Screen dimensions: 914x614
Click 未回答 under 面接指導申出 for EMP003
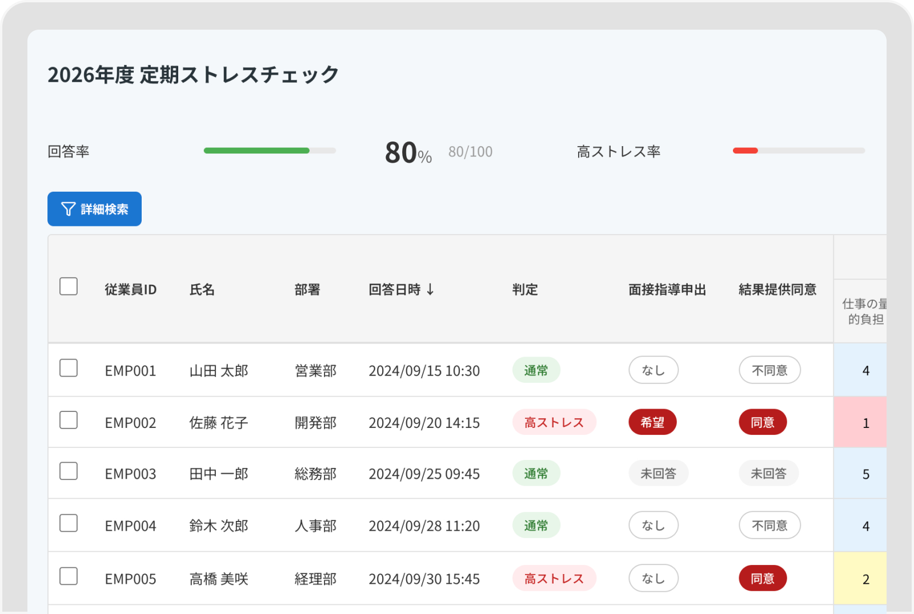(x=658, y=474)
